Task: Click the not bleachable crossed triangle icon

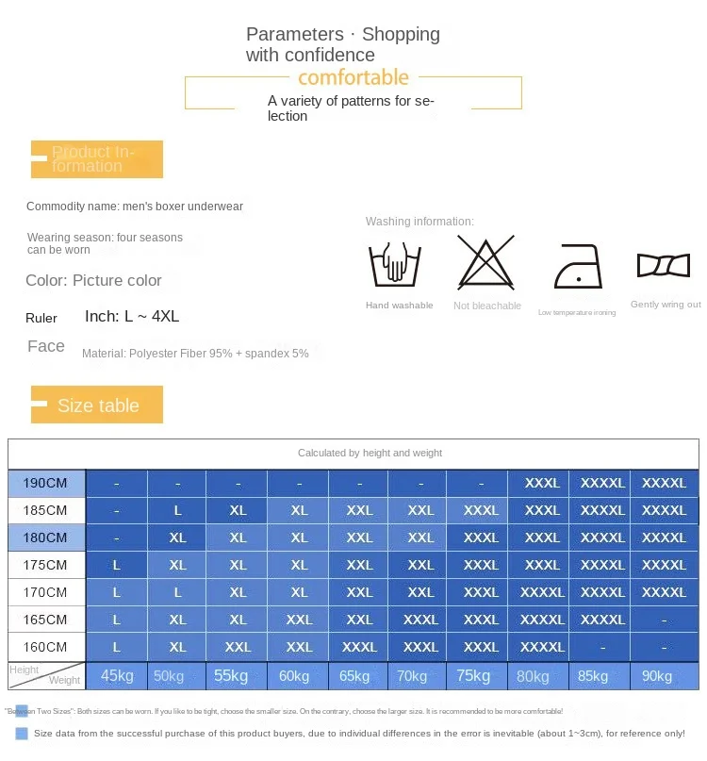Action: pos(486,263)
